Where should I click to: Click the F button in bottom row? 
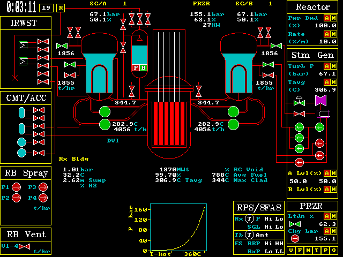[x=300, y=250]
